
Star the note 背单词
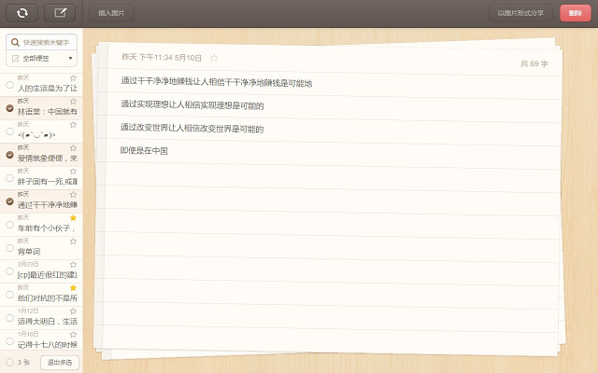(73, 242)
